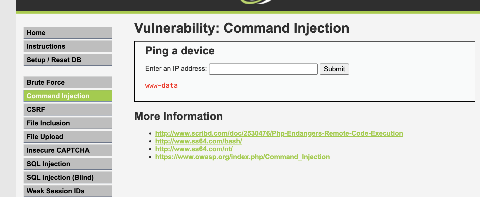Open the OWASP Command_Injection link
480x197 pixels.
pos(242,157)
